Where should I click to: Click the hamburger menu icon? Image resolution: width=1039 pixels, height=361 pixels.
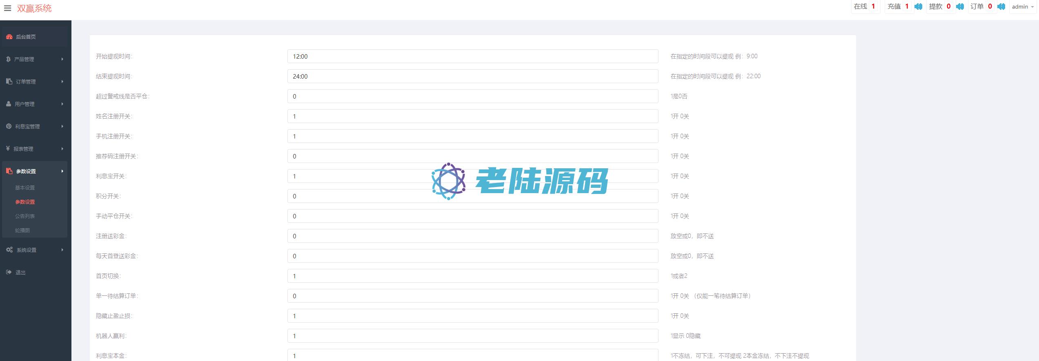[7, 8]
